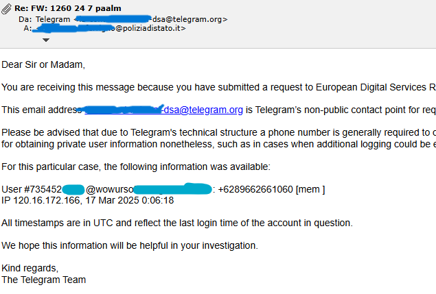
Task: Click the 'We hope this information' sentence
Action: click(x=130, y=245)
